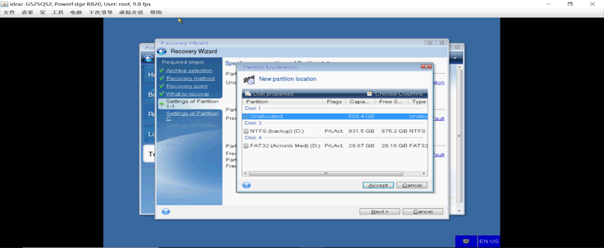
Task: Open the 电源 menu
Action: tap(76, 12)
